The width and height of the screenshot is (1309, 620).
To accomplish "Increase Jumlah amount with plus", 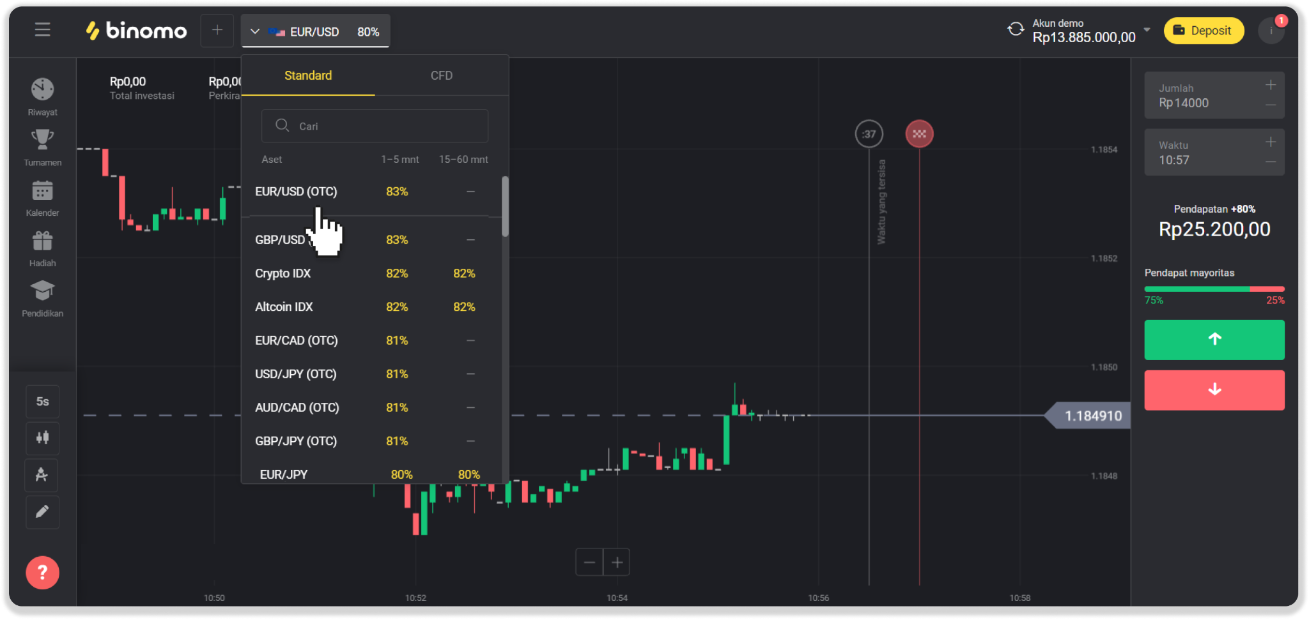I will coord(1271,85).
